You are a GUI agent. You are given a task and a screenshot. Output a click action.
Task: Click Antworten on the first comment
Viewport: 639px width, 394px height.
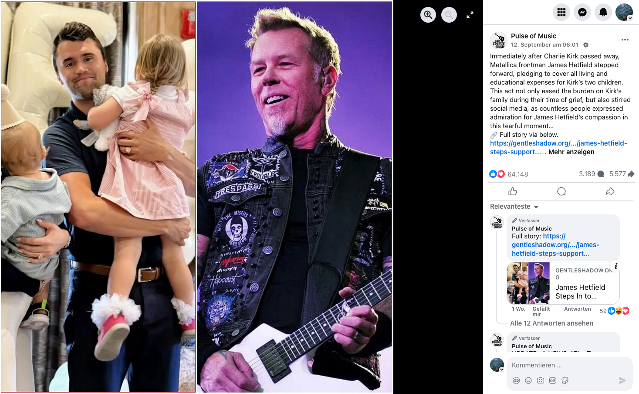pyautogui.click(x=578, y=309)
